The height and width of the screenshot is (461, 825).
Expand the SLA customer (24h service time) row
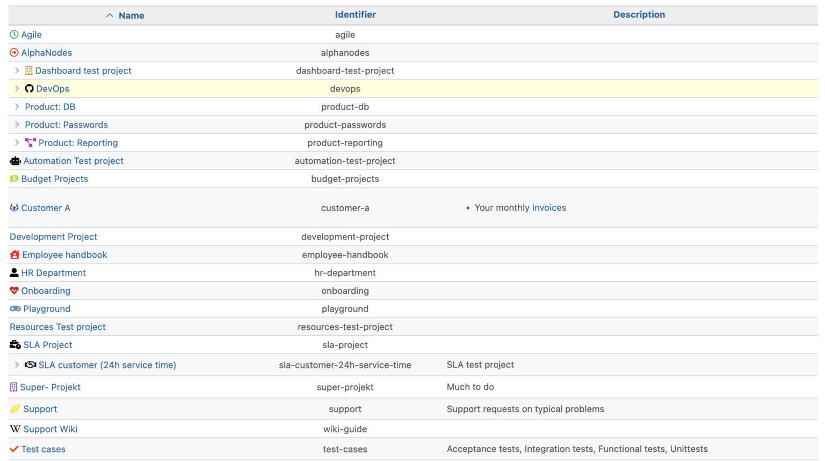(x=17, y=364)
